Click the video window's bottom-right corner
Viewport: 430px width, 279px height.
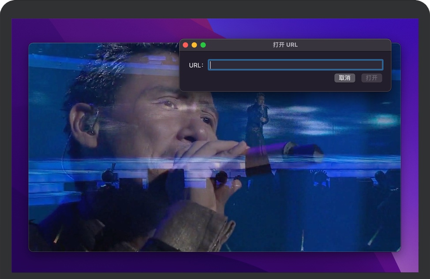click(x=399, y=250)
